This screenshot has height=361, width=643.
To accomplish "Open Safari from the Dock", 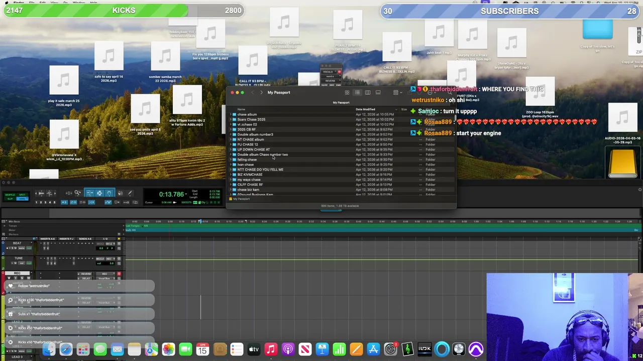I will pyautogui.click(x=66, y=349).
